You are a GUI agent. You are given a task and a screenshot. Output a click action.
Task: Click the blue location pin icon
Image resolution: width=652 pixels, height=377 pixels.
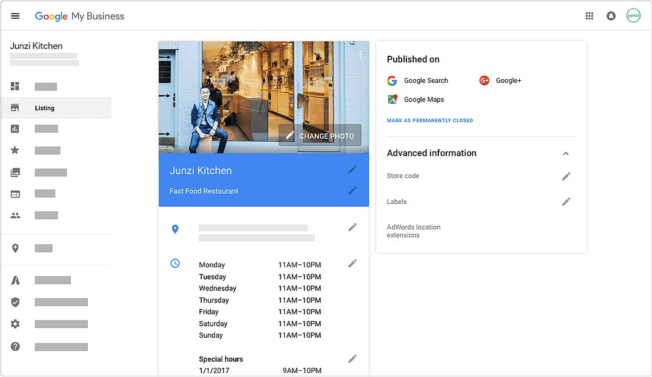point(175,229)
